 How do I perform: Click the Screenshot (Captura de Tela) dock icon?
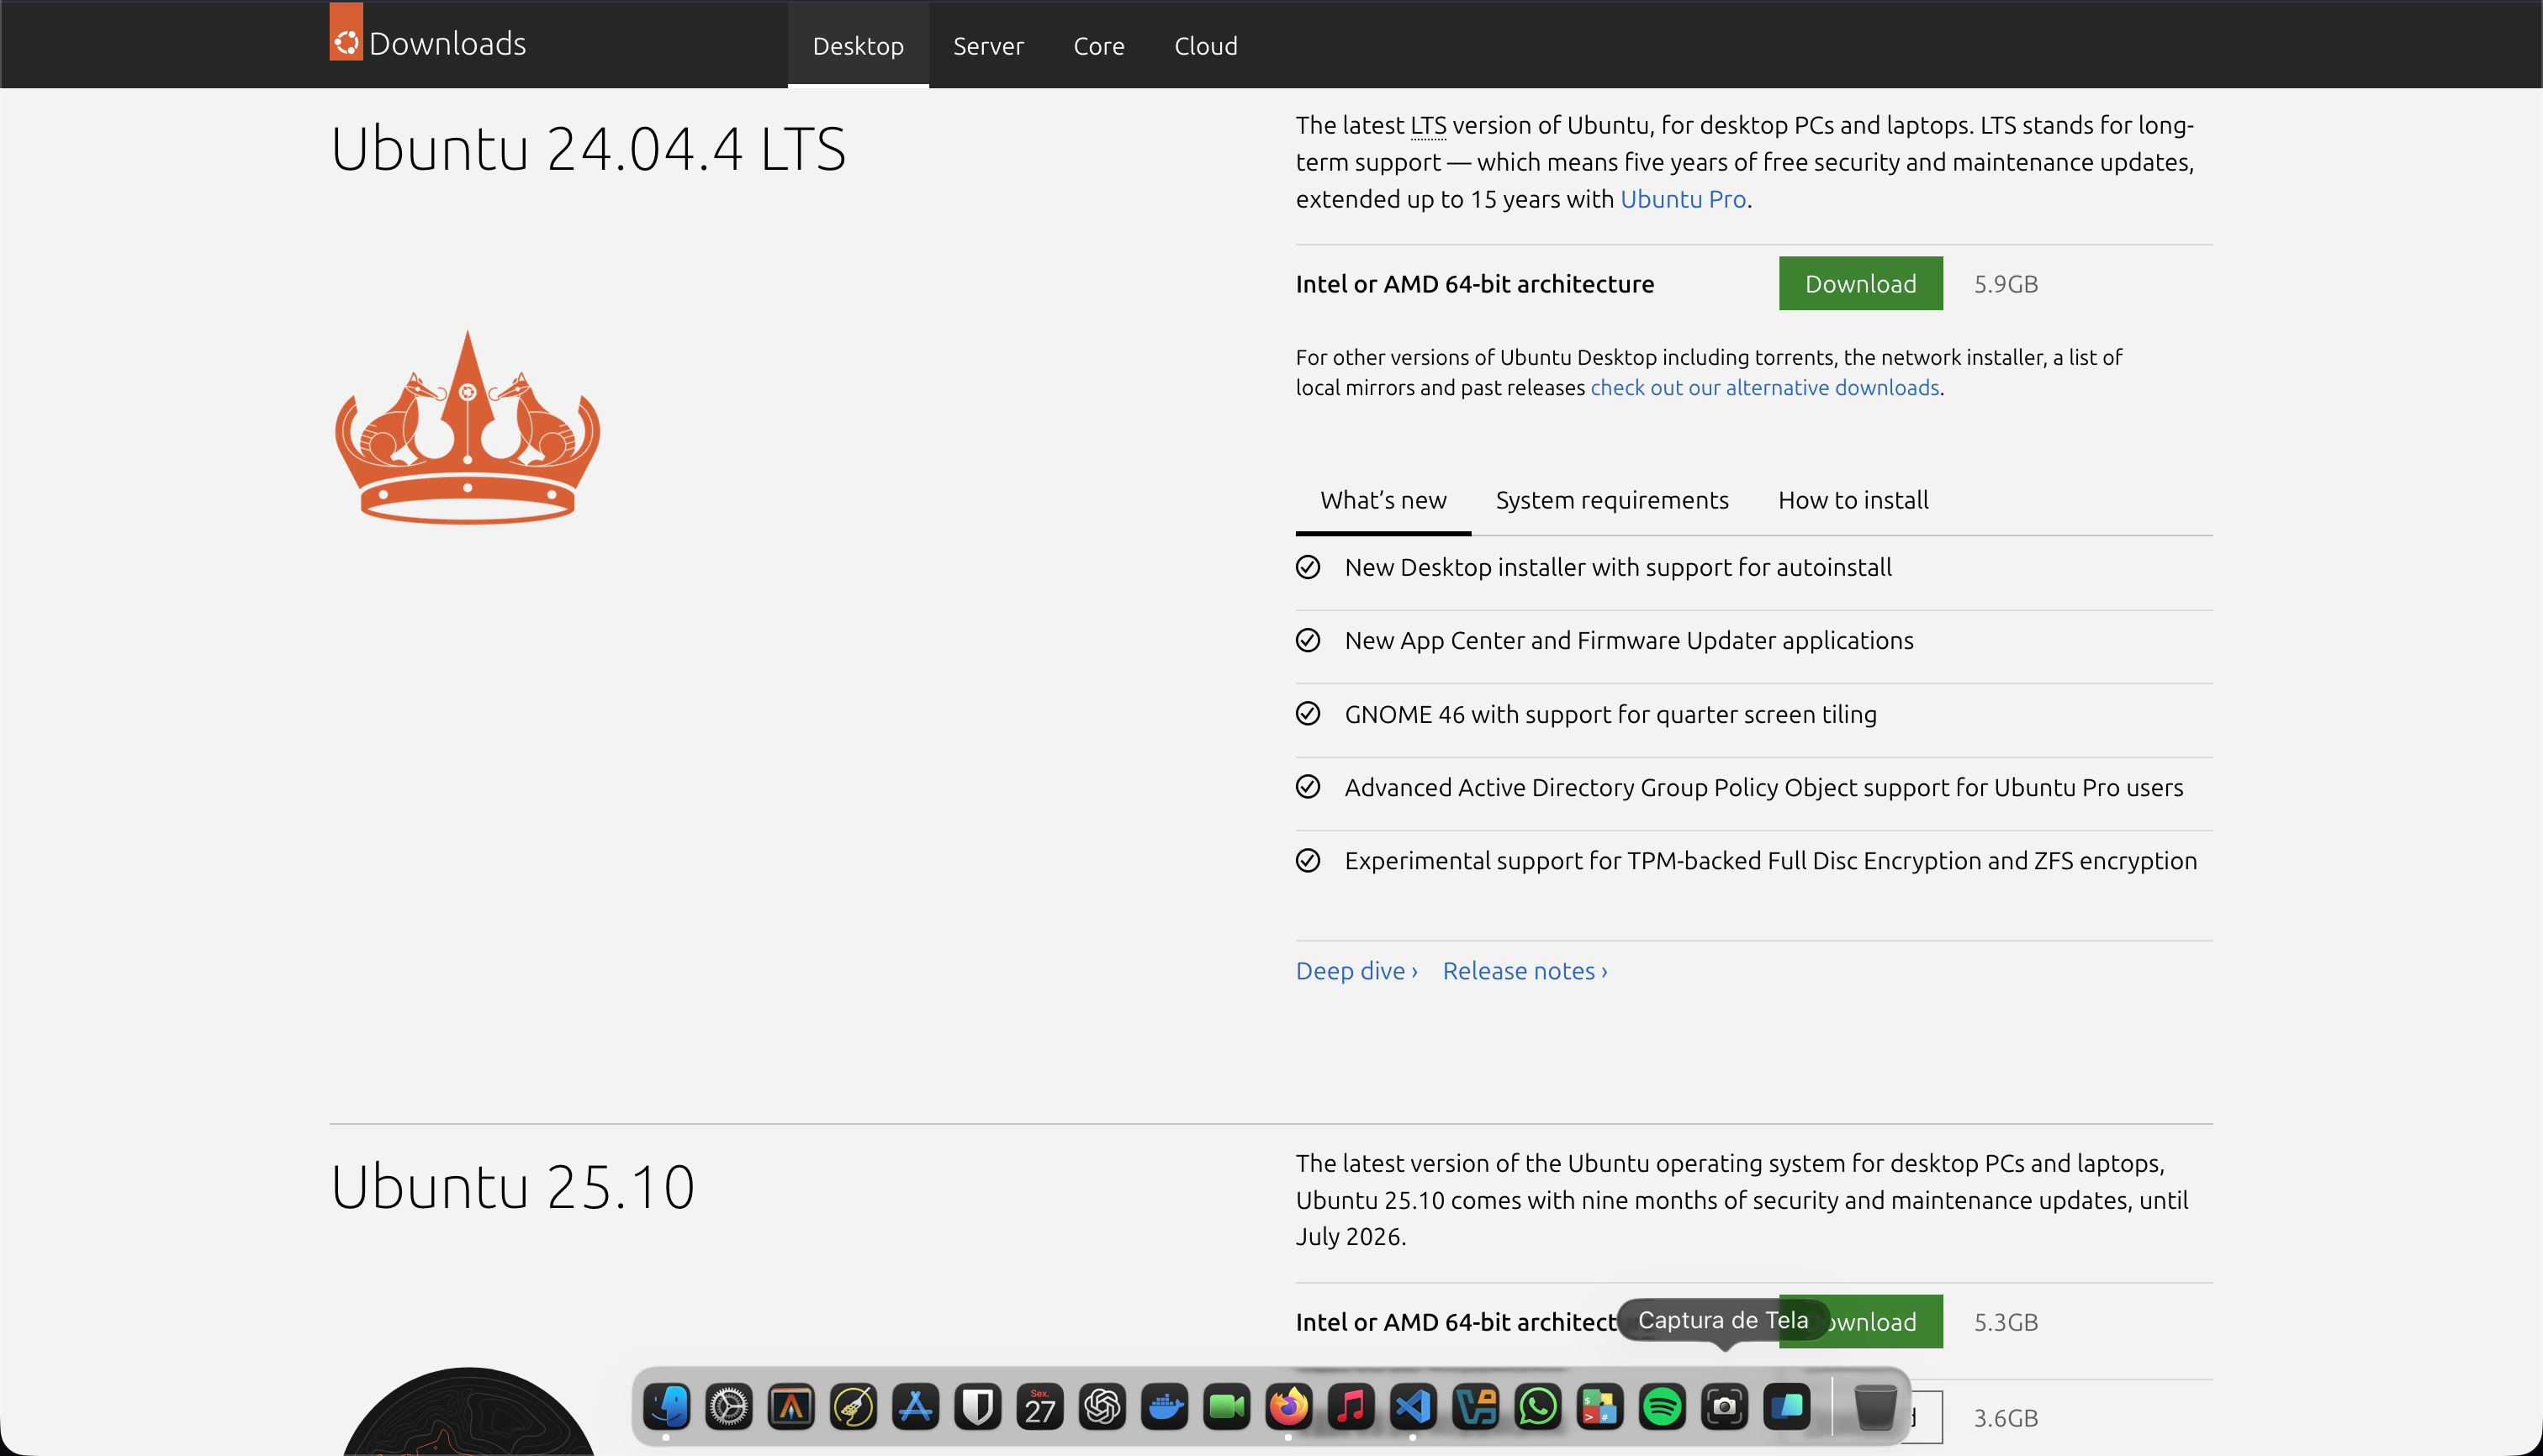click(x=1724, y=1407)
